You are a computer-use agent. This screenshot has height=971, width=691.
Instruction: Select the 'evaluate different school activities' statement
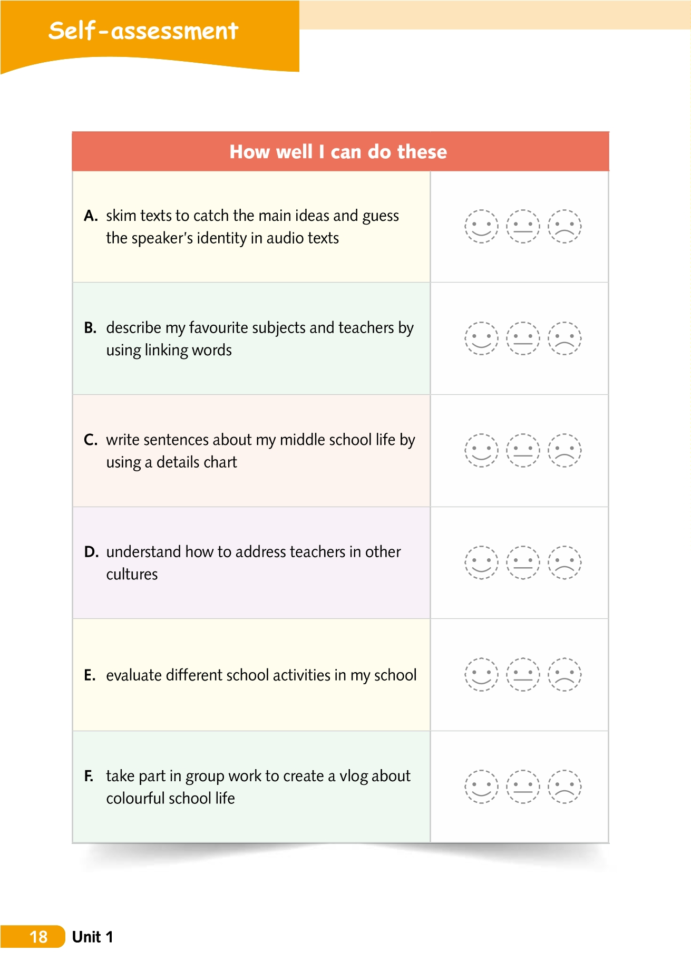[261, 675]
